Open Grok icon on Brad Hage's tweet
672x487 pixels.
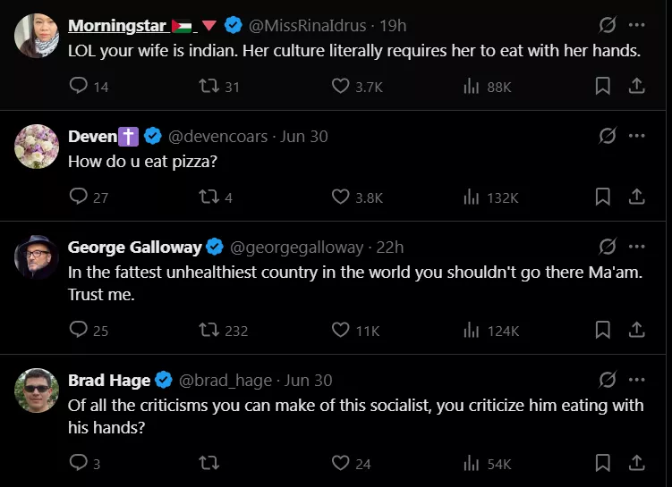click(608, 381)
